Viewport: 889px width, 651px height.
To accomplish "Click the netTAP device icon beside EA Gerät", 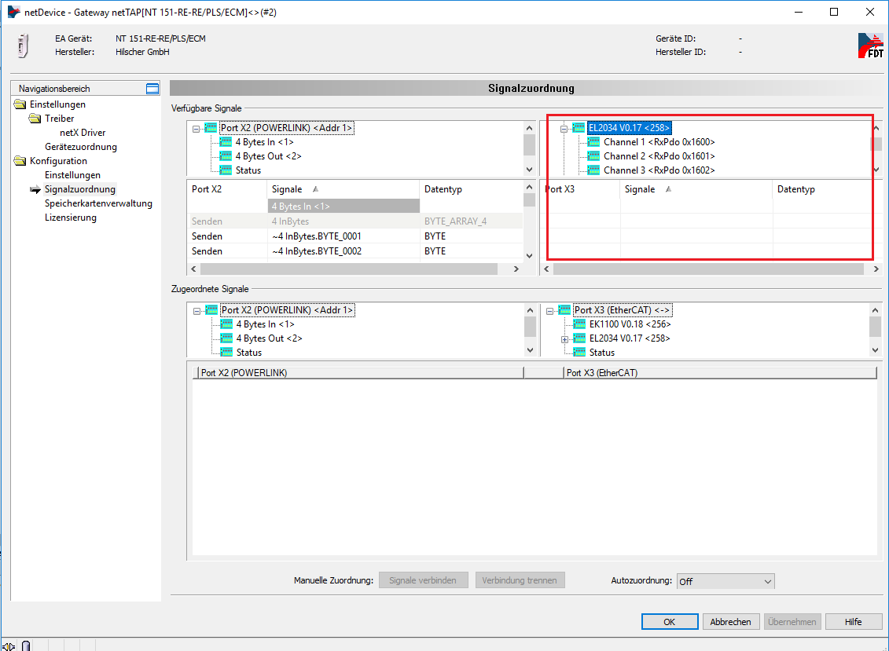I will (24, 46).
